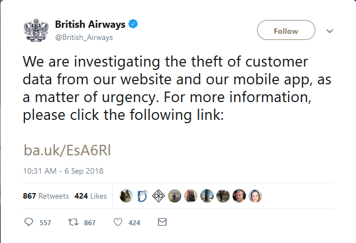Expand the tweet options chevron menu

[x=329, y=31]
